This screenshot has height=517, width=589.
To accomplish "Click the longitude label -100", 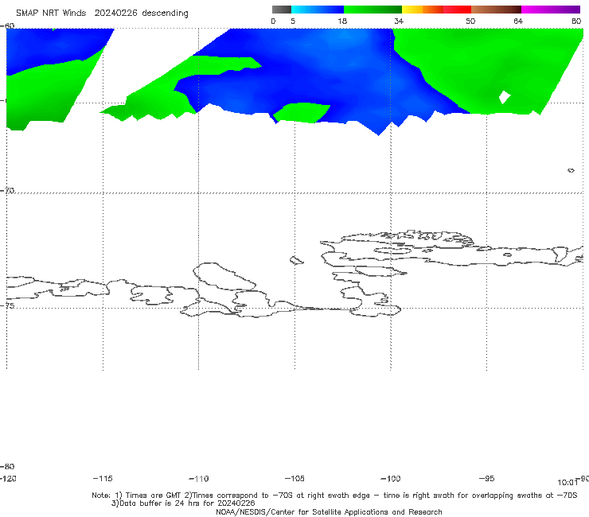I will (391, 478).
